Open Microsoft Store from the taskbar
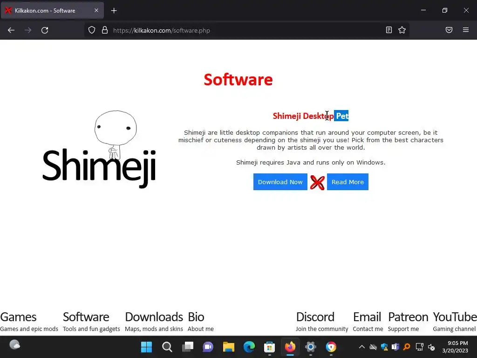477x358 pixels. click(x=270, y=347)
